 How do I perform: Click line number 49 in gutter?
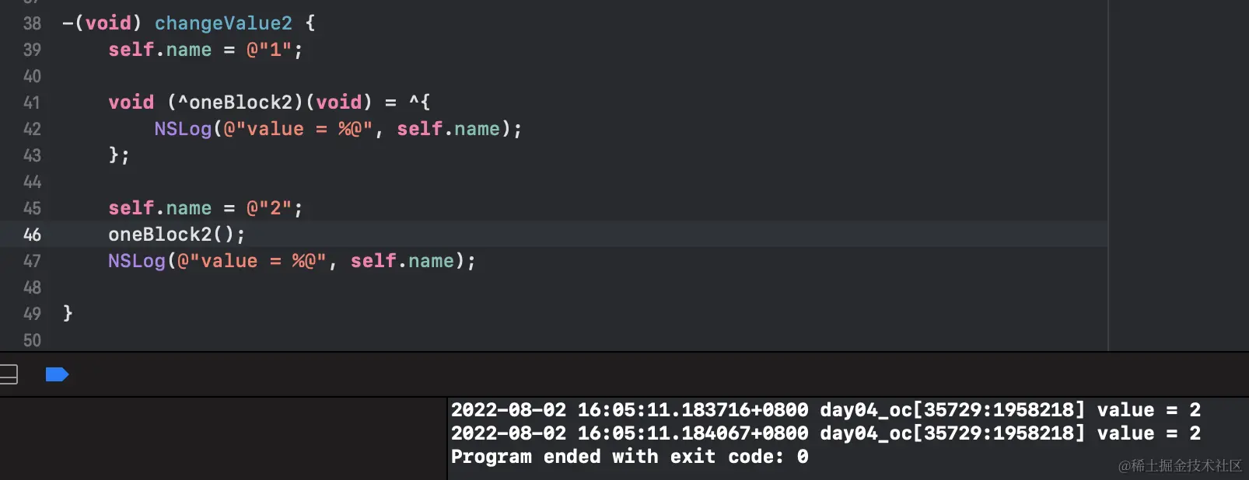point(32,314)
